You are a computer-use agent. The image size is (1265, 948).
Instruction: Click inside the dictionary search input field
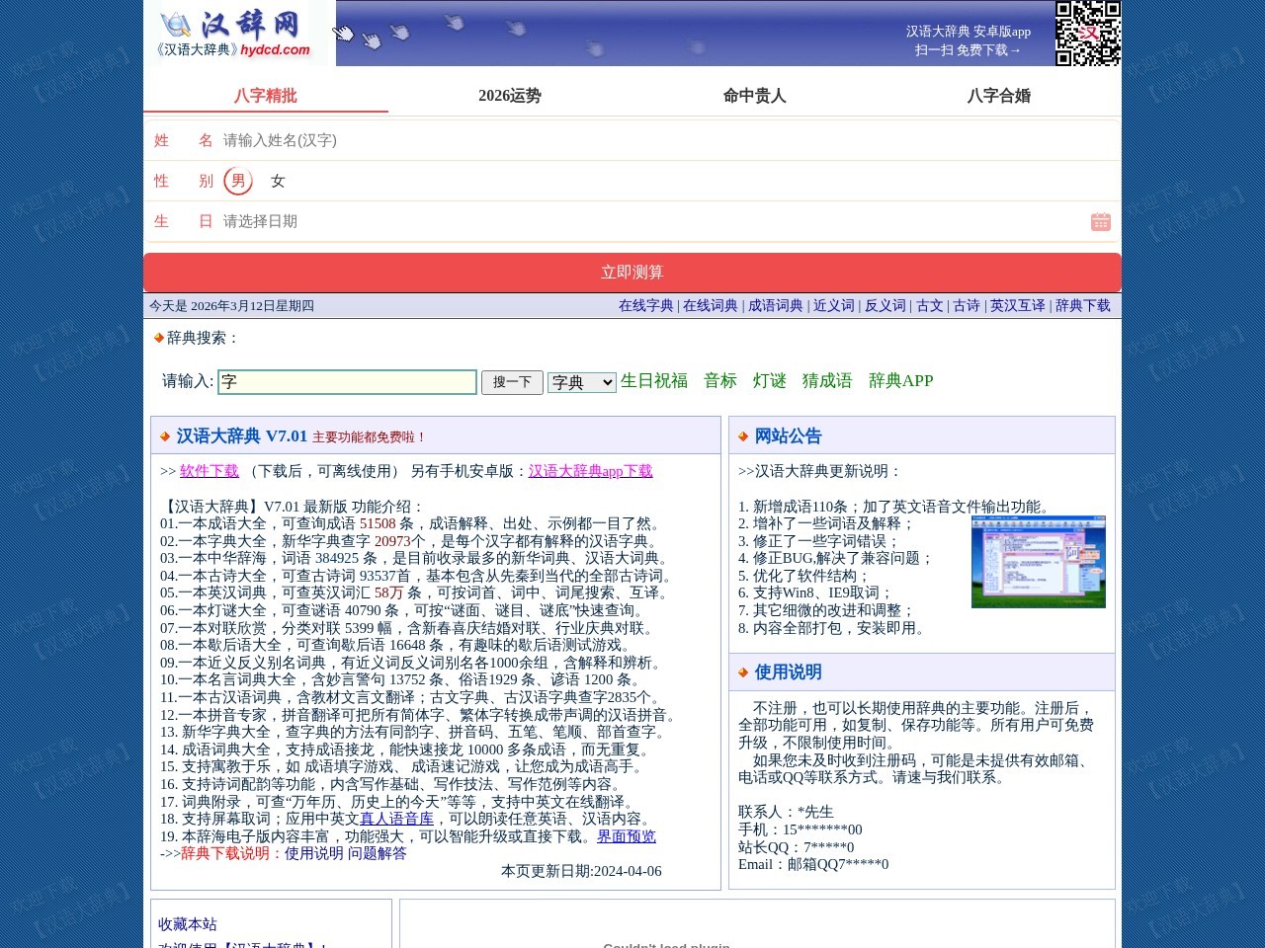point(347,382)
